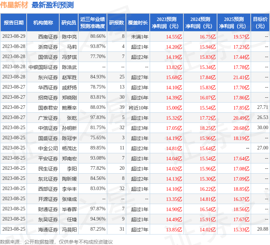Click 2025 profit forecast 19.57亿
Screen dimensions: 270x245
241,37
